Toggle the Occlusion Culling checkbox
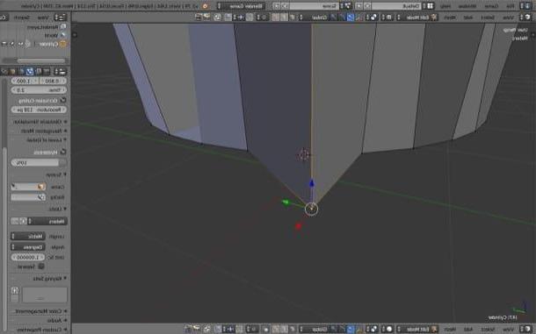 [63, 100]
